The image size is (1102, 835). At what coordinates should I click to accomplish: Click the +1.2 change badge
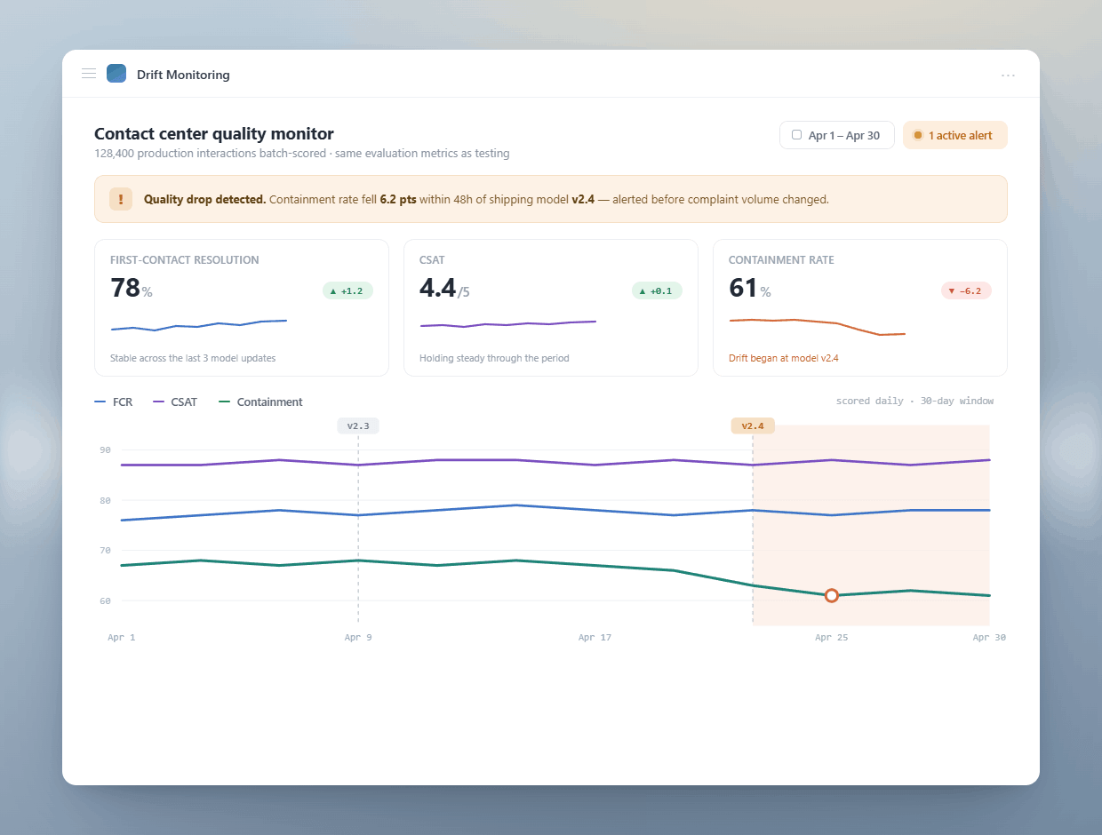347,290
